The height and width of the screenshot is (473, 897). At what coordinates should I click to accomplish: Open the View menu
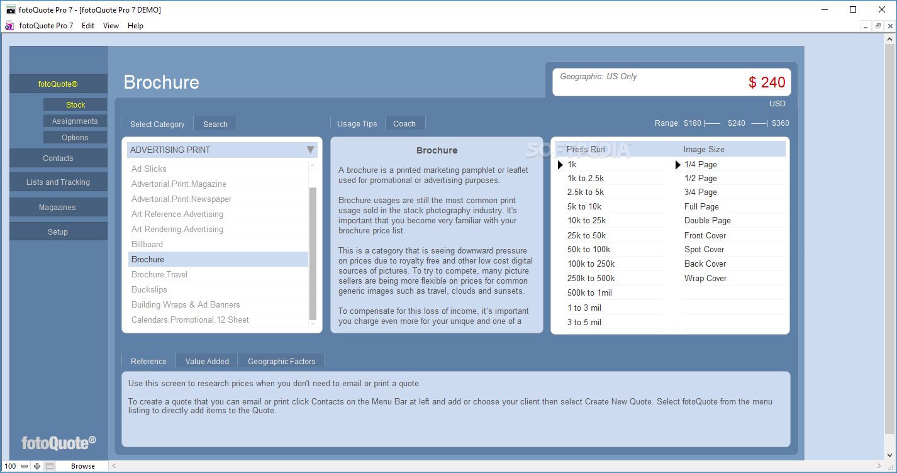[111, 26]
